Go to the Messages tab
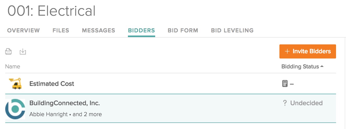 98,31
